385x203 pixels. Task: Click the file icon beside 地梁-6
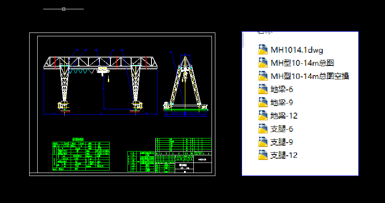click(263, 89)
